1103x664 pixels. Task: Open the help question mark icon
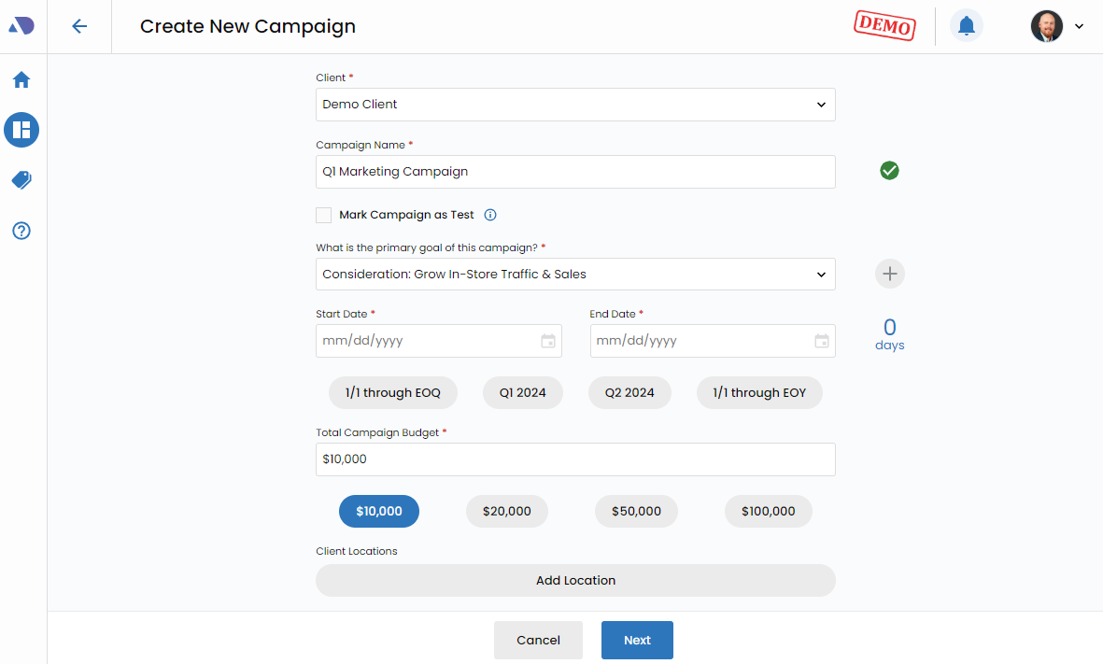(x=21, y=231)
